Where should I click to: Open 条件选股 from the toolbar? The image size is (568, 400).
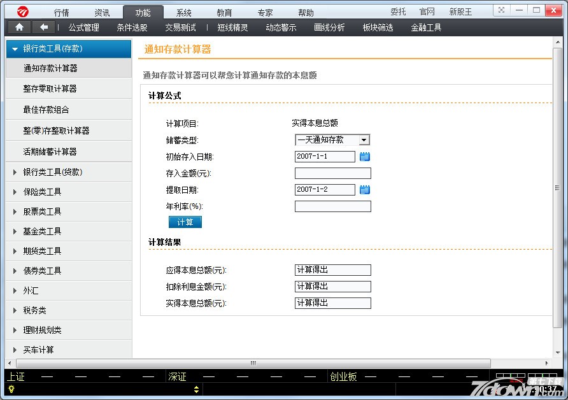point(132,27)
